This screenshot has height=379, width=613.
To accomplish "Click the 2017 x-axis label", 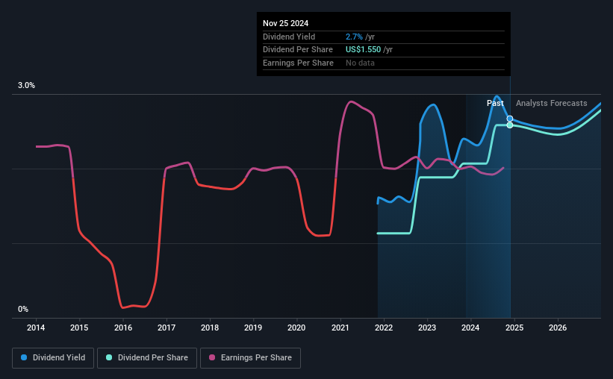I will coord(167,328).
